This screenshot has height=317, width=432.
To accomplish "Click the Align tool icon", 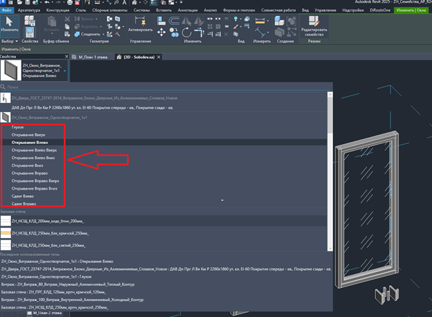I will (x=161, y=20).
